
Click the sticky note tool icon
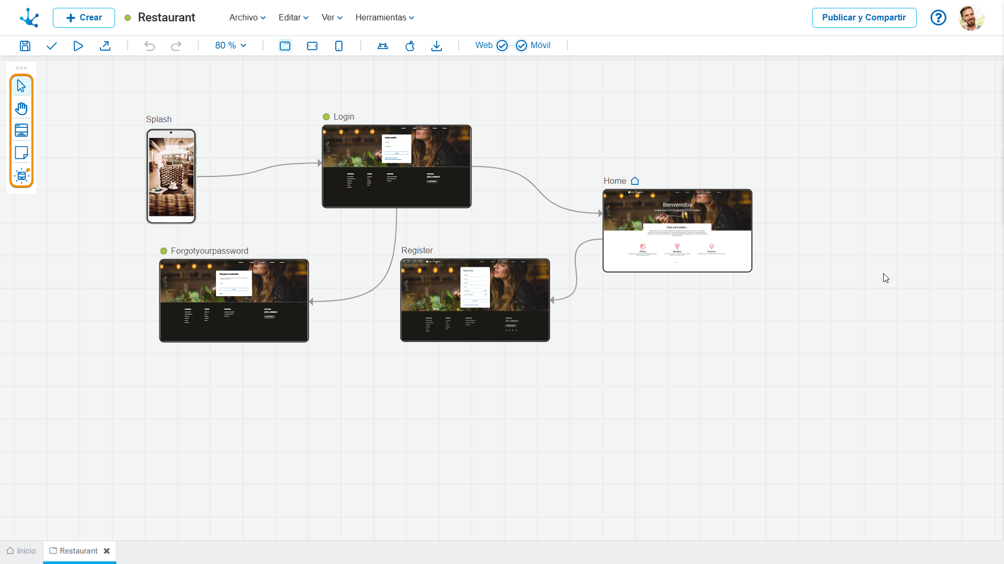coord(21,153)
